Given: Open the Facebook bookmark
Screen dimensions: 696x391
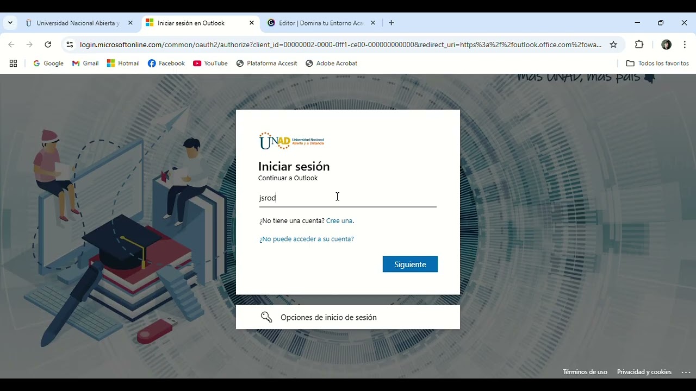Looking at the screenshot, I should pos(166,64).
